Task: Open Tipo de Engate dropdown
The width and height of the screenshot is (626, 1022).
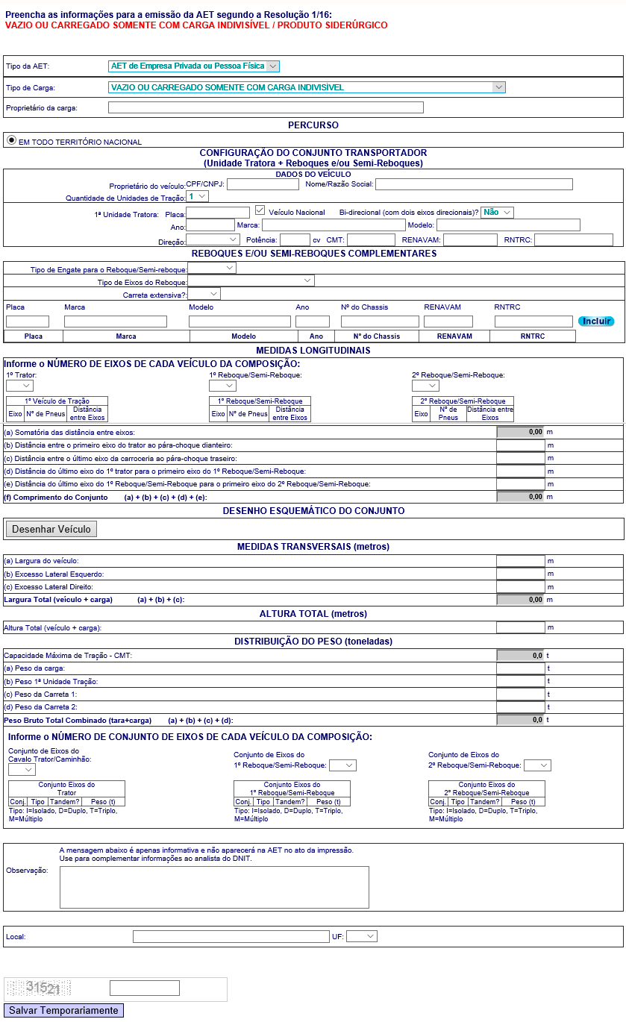Action: coord(212,268)
